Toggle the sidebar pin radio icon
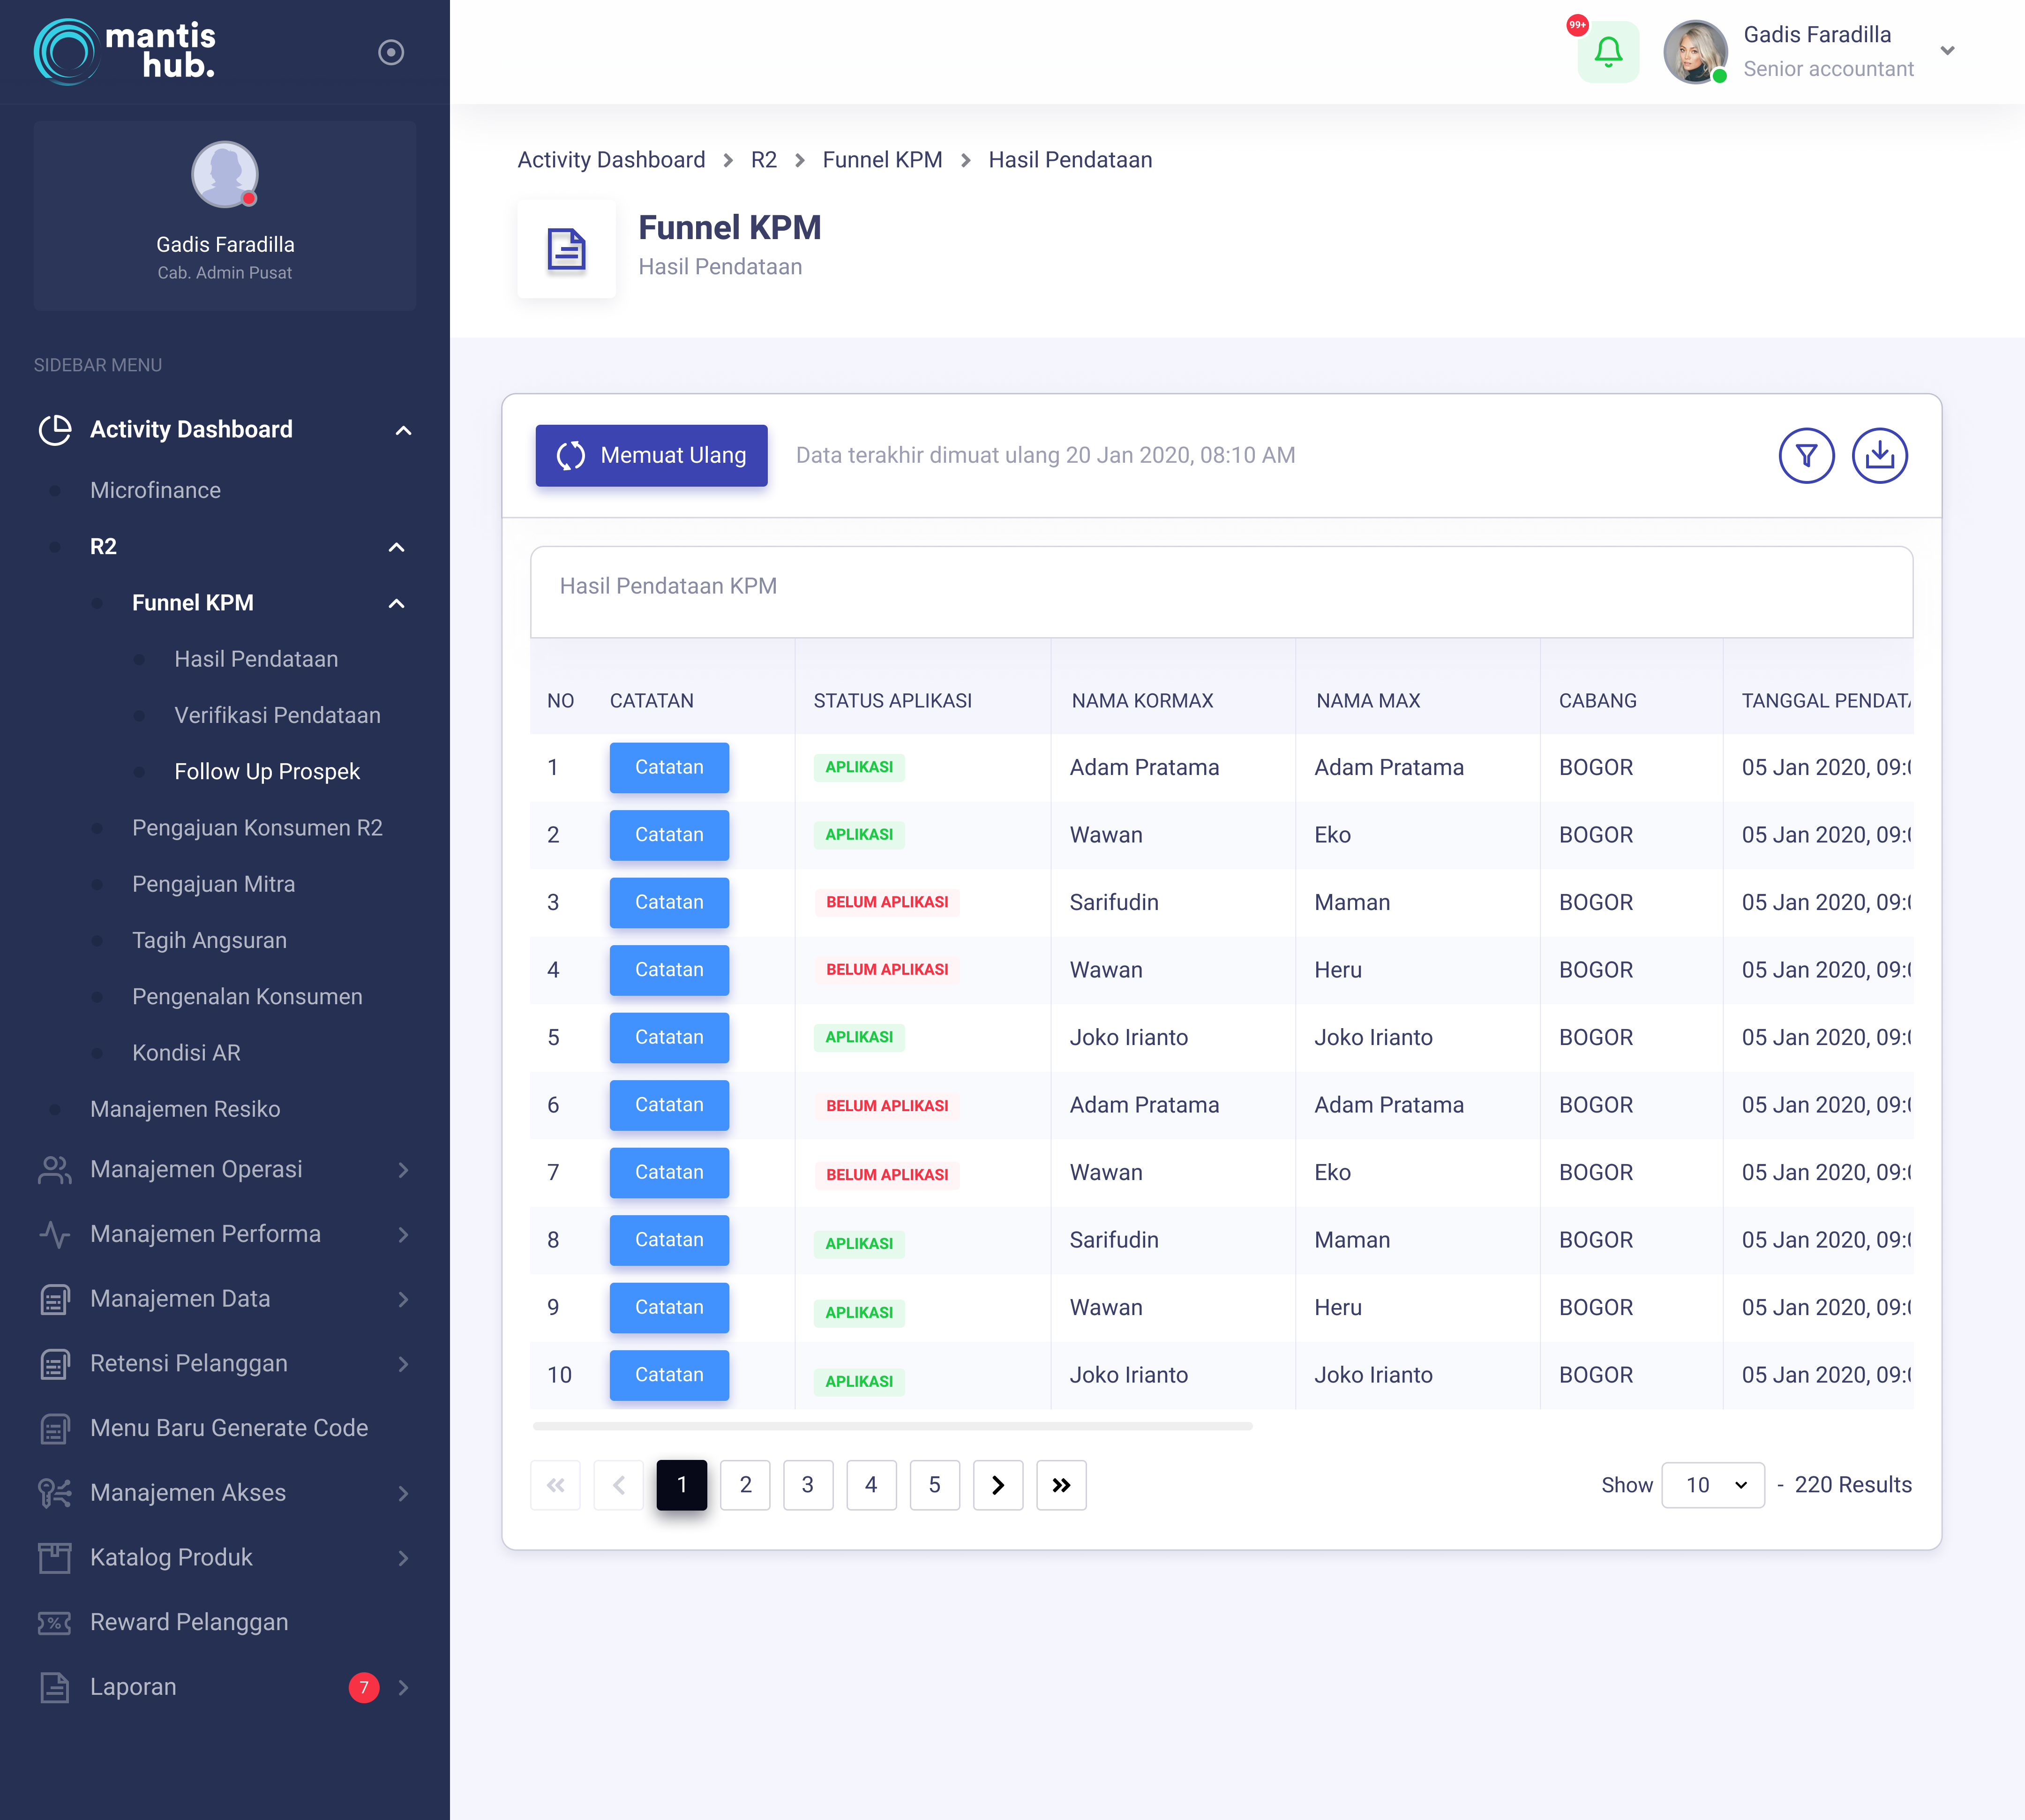The image size is (2025, 1820). point(391,52)
